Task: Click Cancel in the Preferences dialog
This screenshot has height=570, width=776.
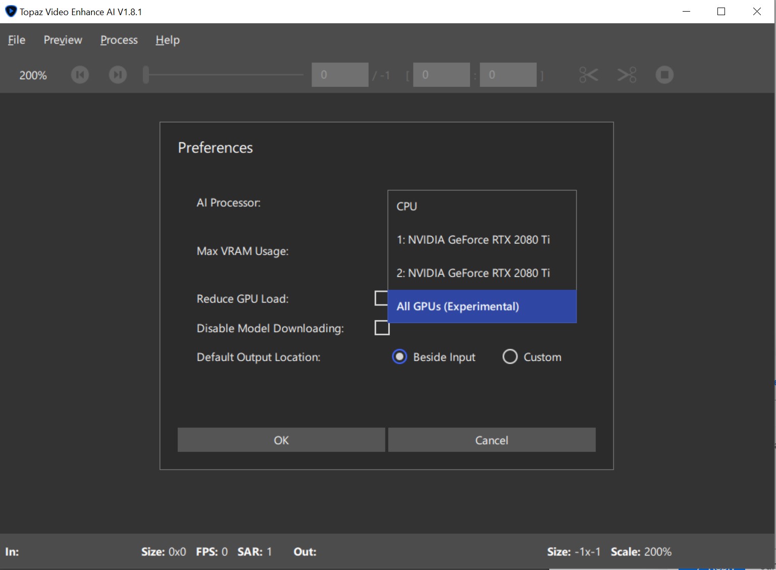Action: point(491,440)
